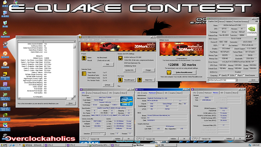
Task: Click the Details vertical scrollbar up arrow
Action: coord(74,41)
